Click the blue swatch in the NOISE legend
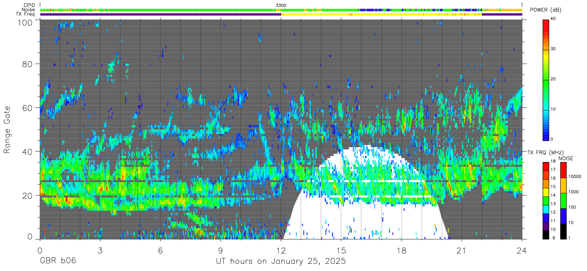This screenshot has width=587, height=271. click(563, 216)
